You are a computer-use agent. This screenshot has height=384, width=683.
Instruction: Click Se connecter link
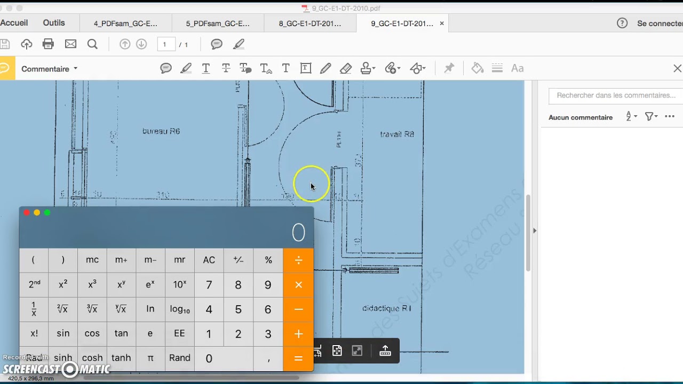(660, 23)
